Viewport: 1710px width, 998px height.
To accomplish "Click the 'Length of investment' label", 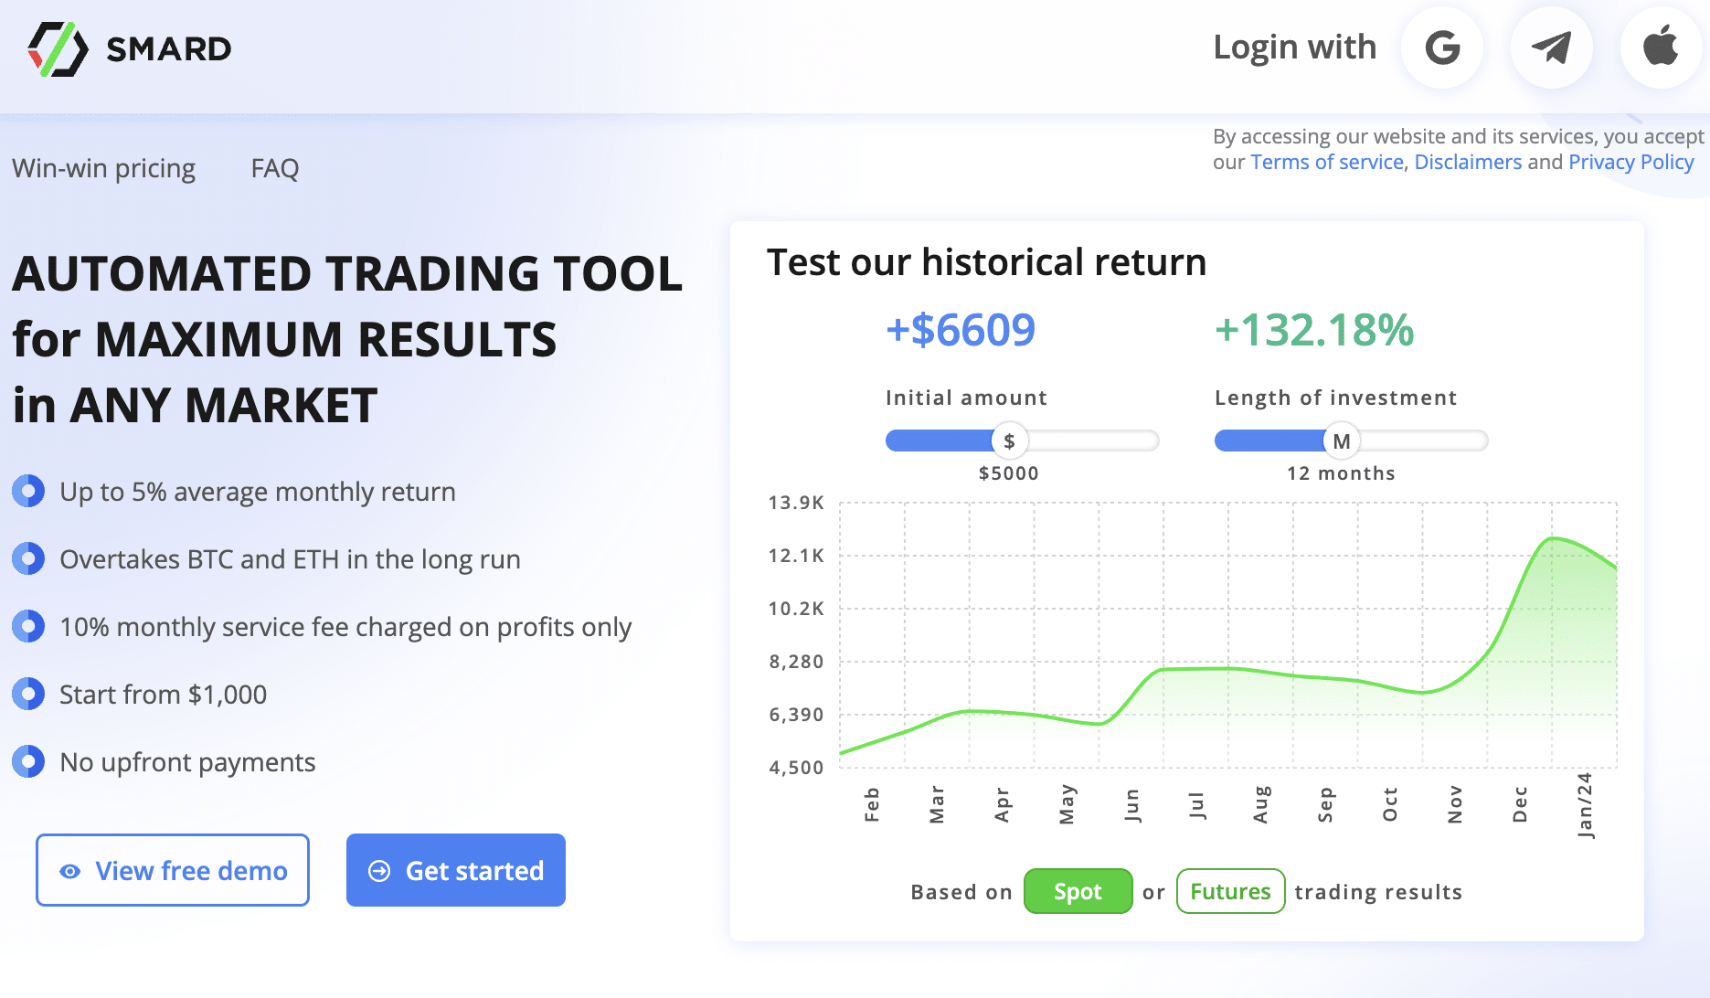I will (1335, 398).
